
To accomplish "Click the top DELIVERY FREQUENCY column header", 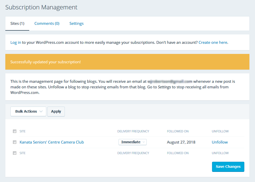I will [x=133, y=131].
